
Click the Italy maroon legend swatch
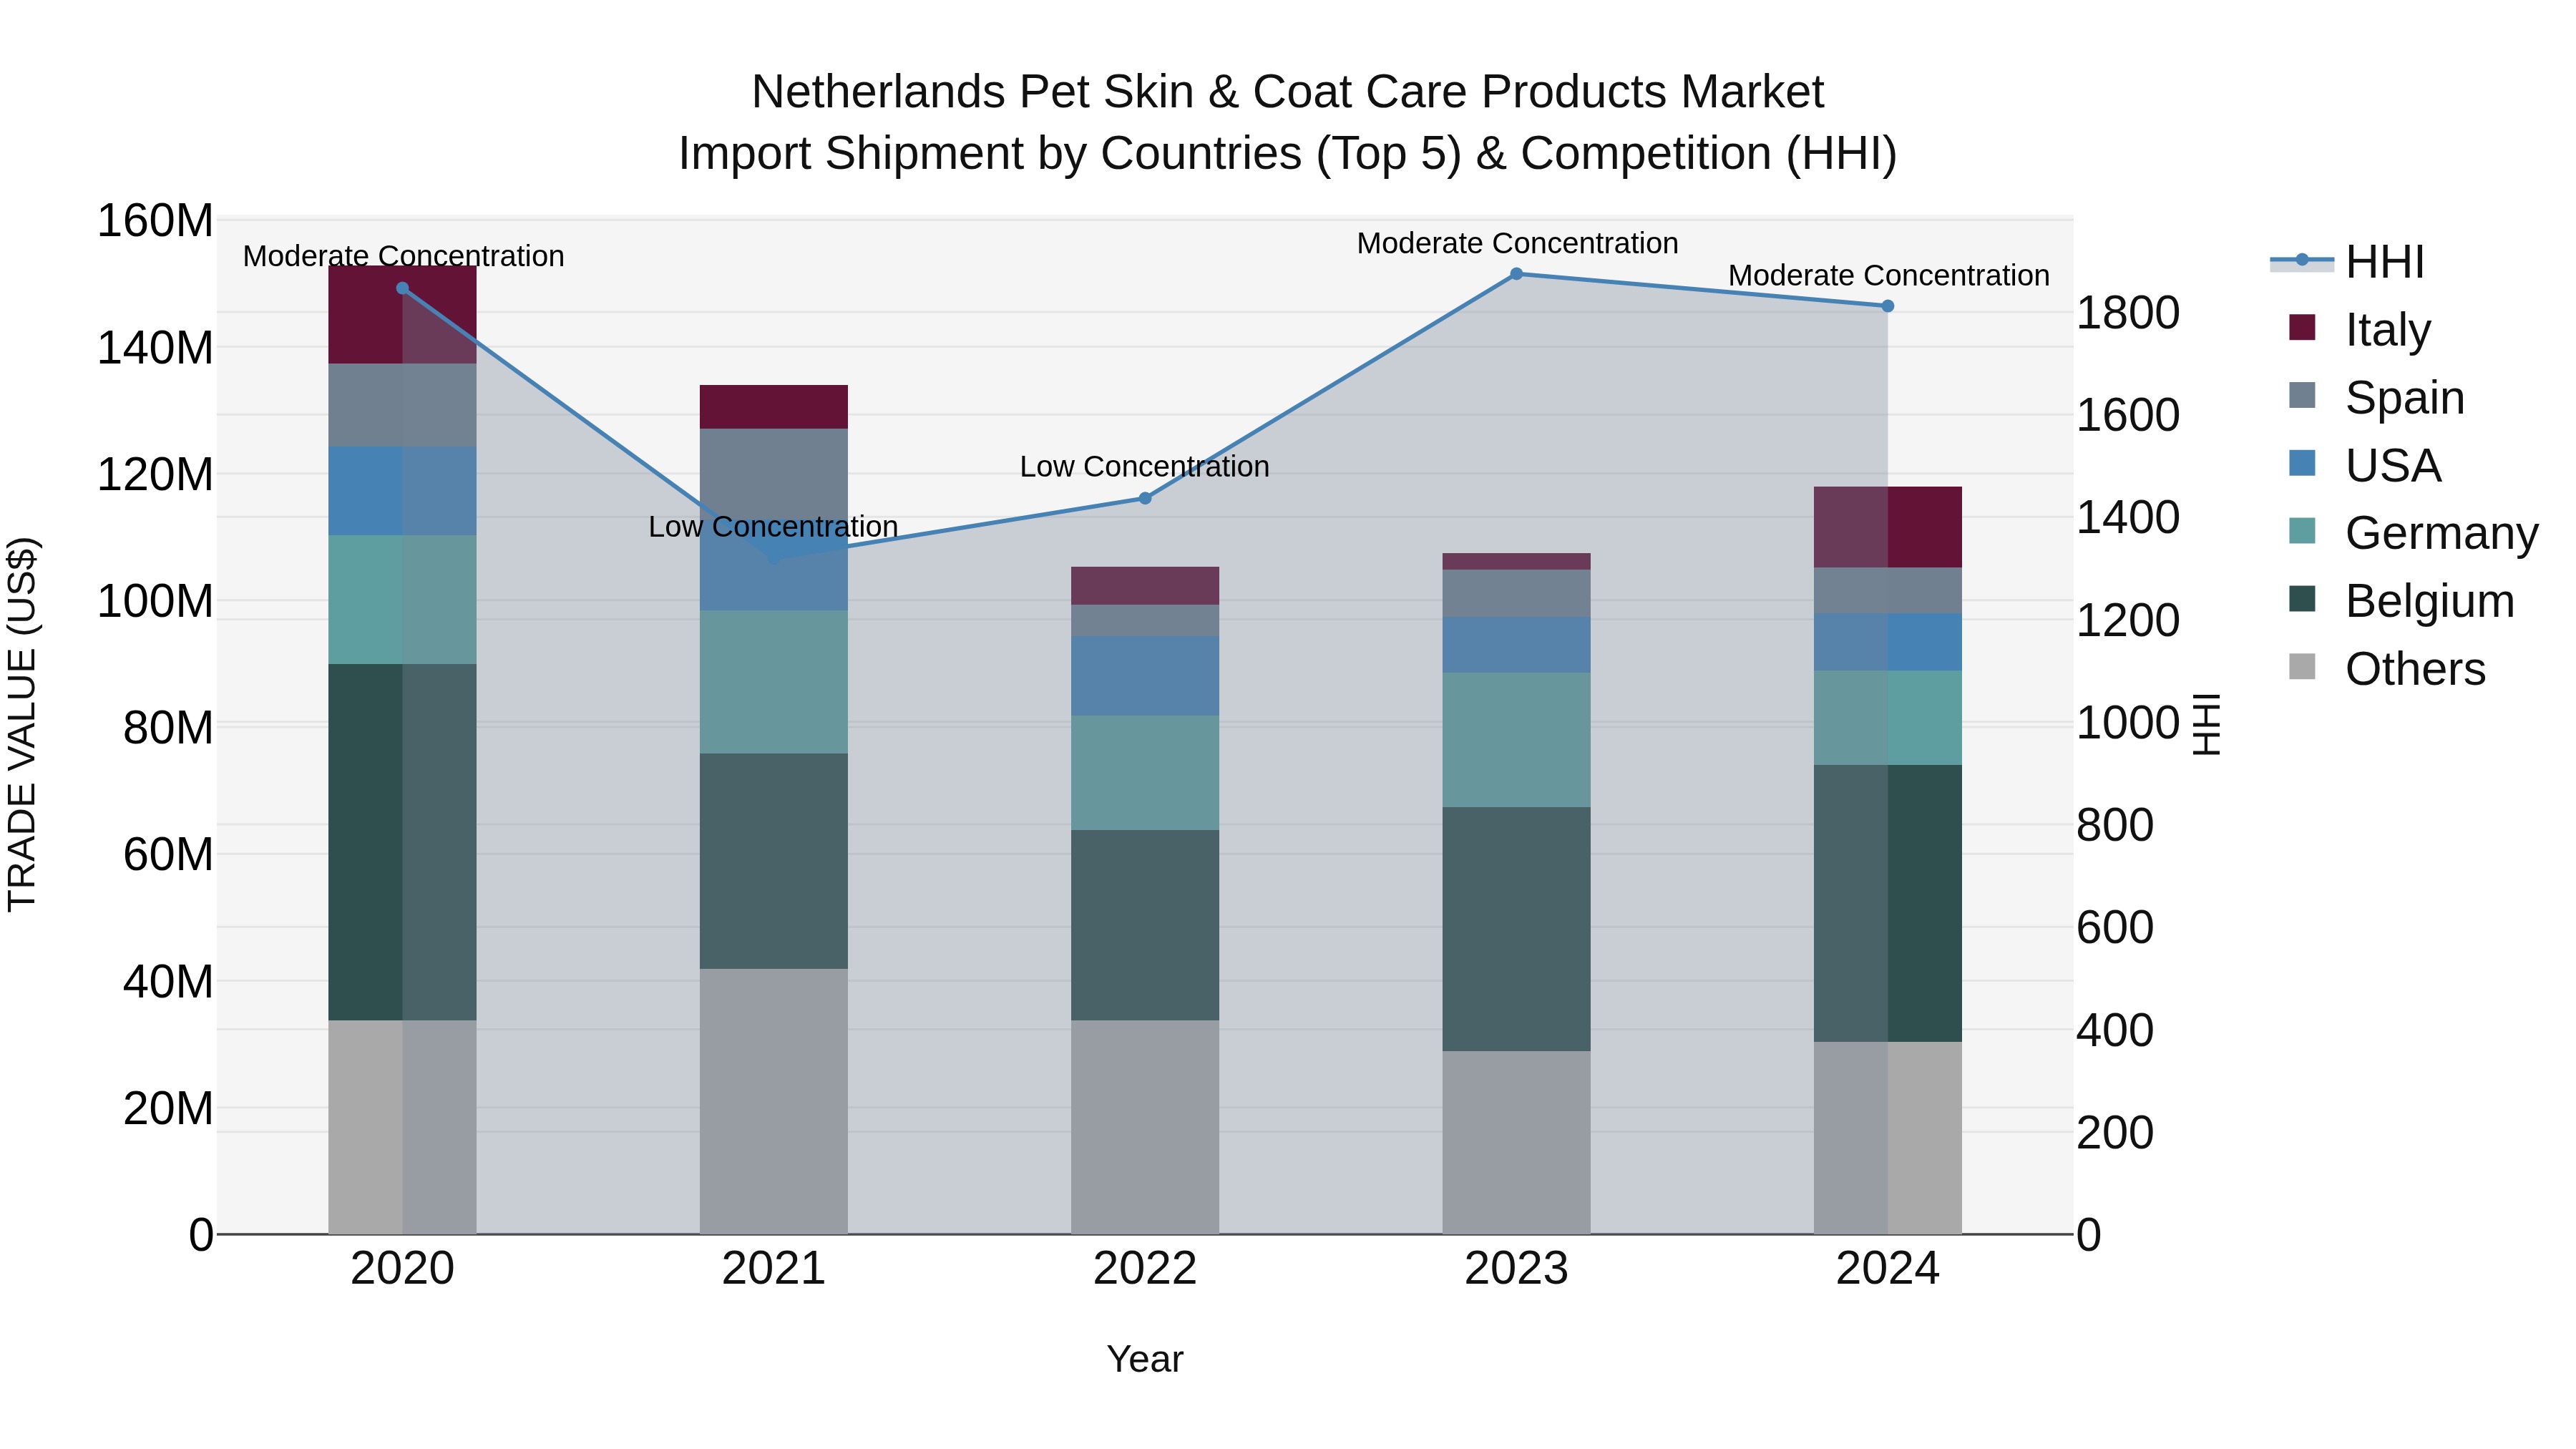2302,327
